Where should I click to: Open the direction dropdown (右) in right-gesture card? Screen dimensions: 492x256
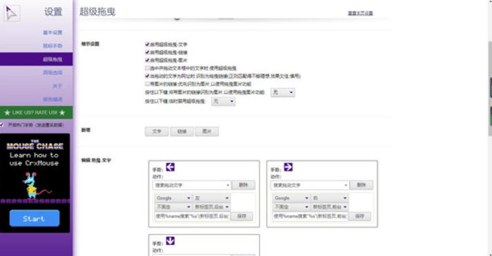[x=329, y=198]
